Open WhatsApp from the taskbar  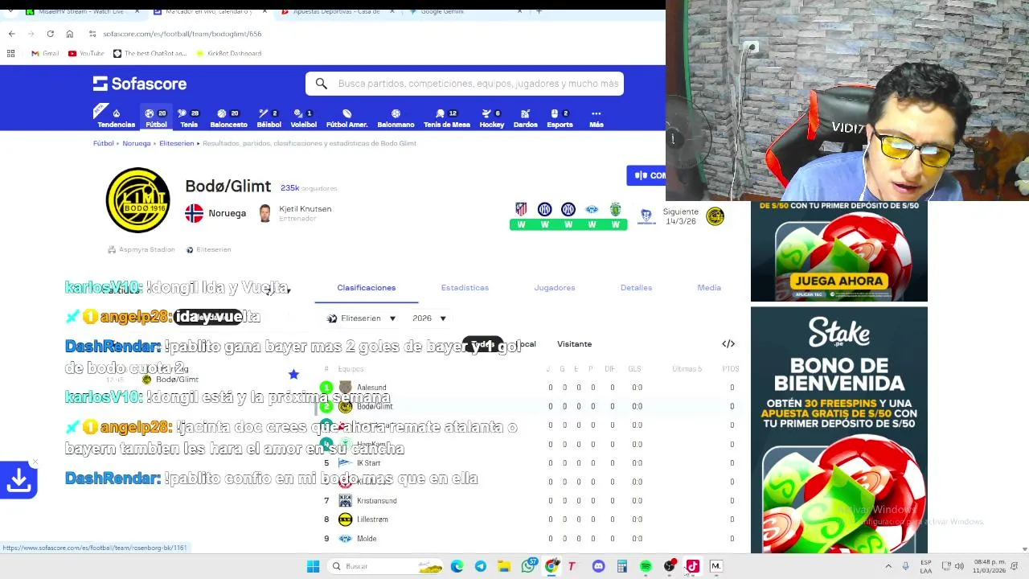click(528, 566)
